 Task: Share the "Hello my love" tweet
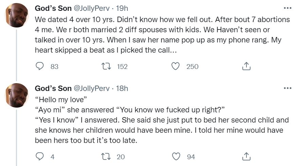click(246, 156)
